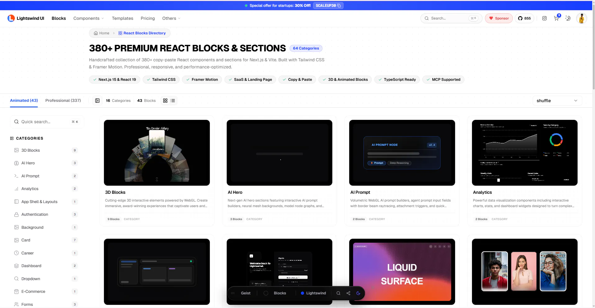Focus the header Search field
595x308 pixels.
tap(451, 18)
